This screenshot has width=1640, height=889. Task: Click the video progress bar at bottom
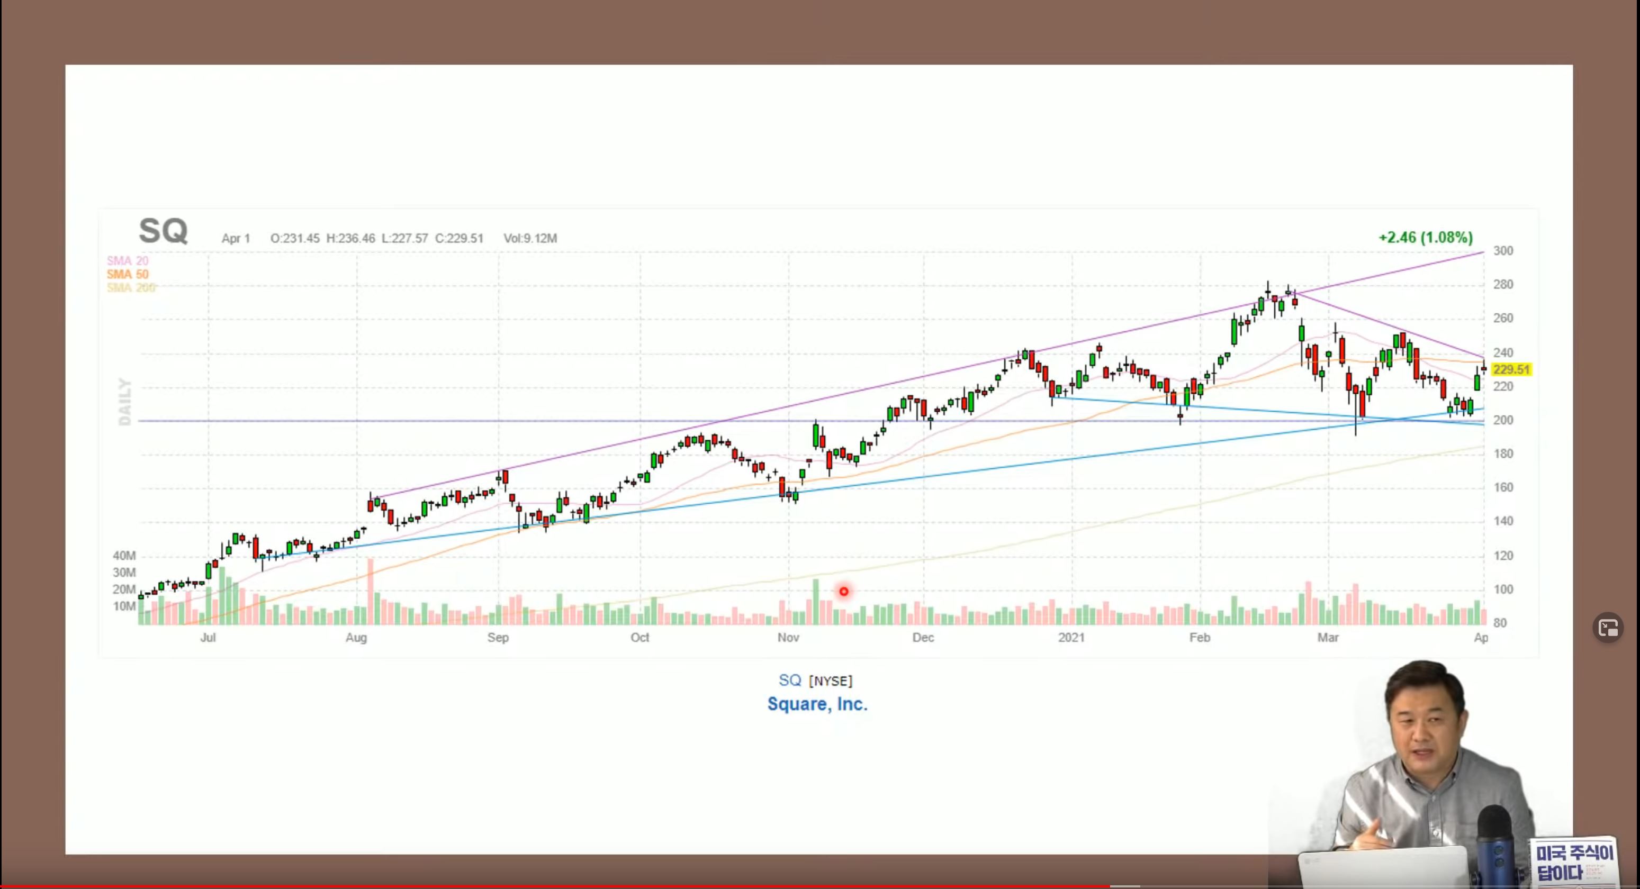click(820, 886)
